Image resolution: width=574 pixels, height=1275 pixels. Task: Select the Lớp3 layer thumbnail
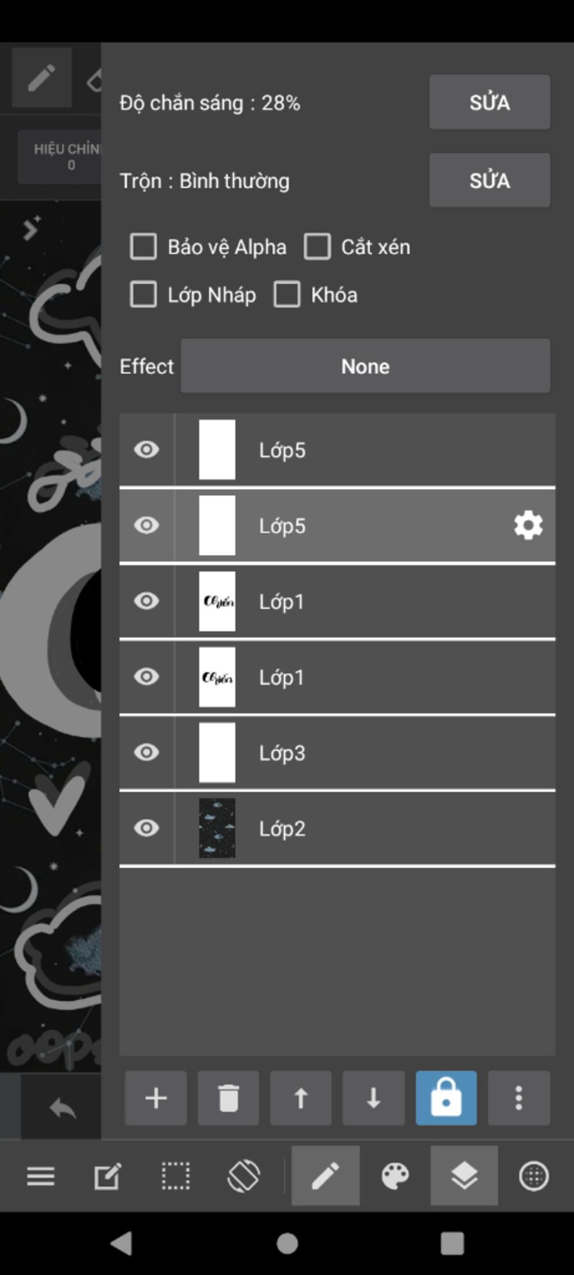(217, 752)
